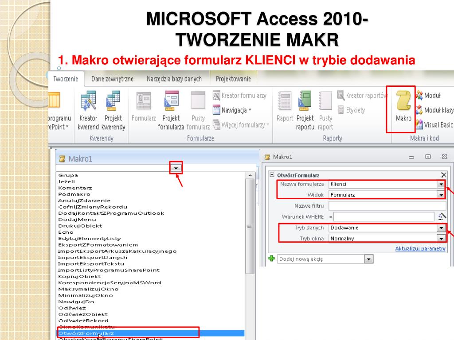
Task: Select Komentarz action entry
Action: pyautogui.click(x=75, y=188)
